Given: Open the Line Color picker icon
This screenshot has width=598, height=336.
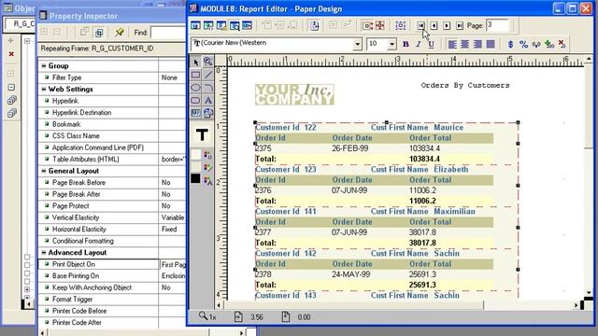Looking at the screenshot, I should (207, 168).
